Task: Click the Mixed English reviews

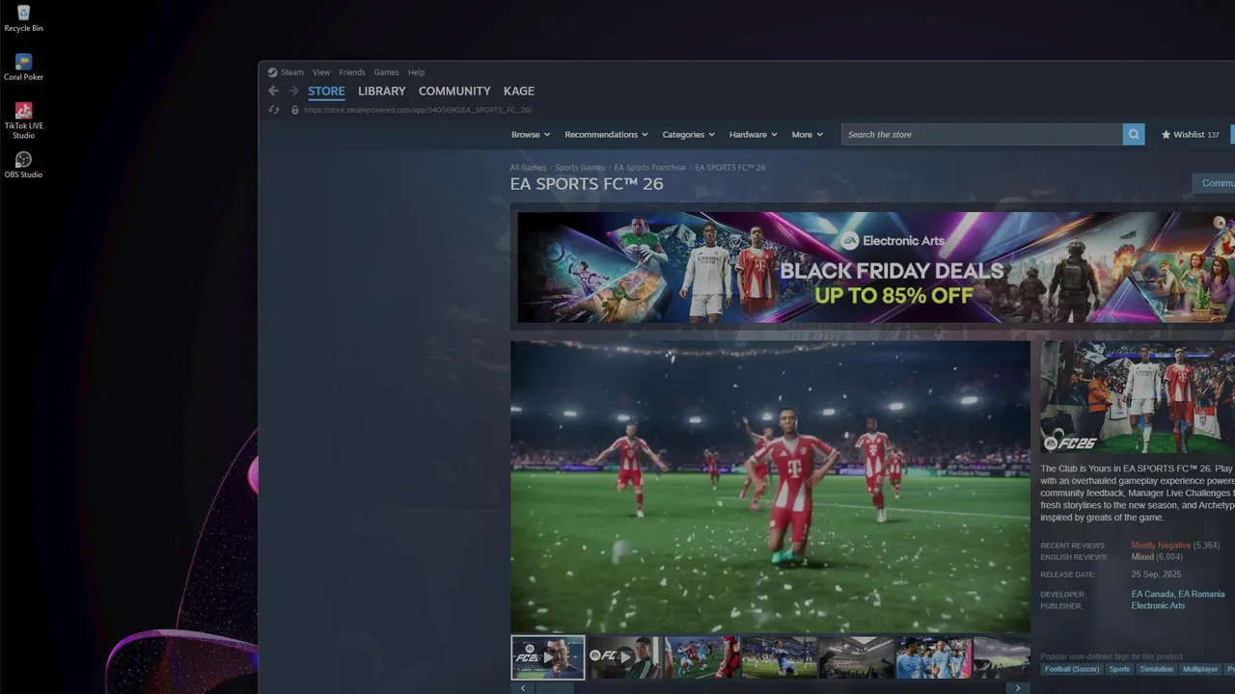Action: coord(1142,557)
